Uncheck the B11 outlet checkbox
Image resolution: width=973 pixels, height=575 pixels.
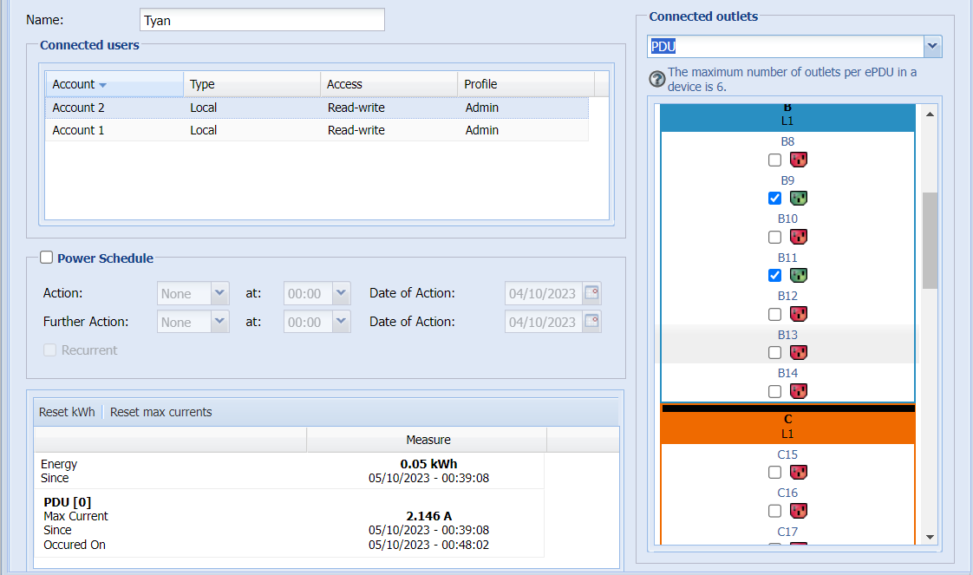[774, 276]
